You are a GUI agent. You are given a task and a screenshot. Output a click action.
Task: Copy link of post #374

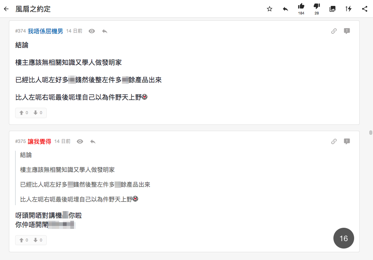pos(334,31)
